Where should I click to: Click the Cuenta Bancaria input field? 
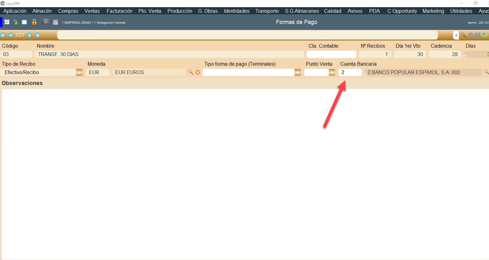pyautogui.click(x=350, y=72)
